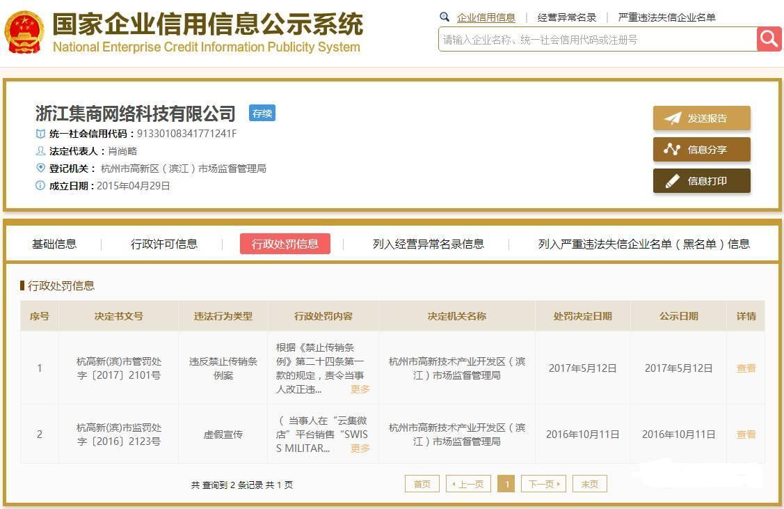Open the 列入严重违法失信企业名单(黑名单)信息 tab

click(643, 244)
